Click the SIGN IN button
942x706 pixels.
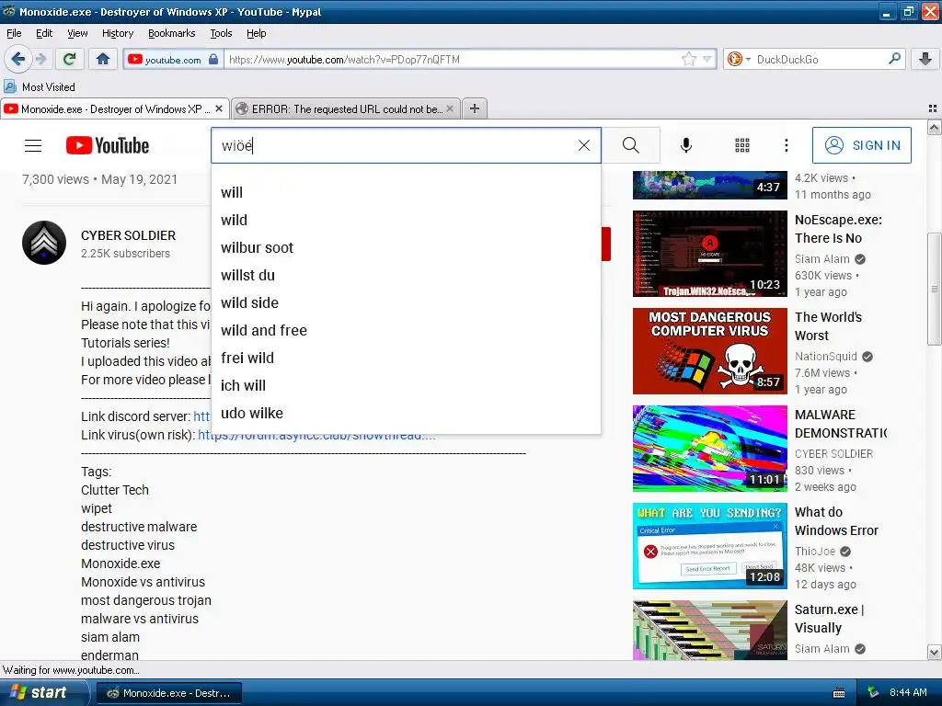click(861, 145)
